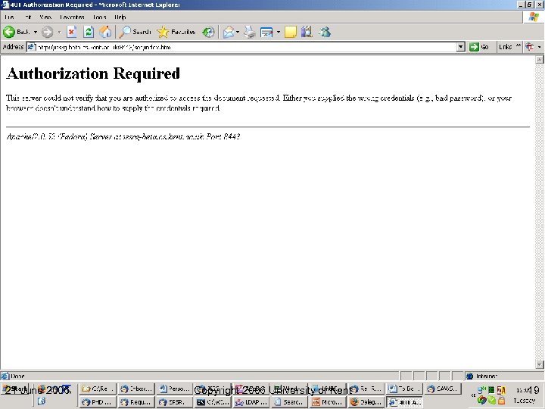Screen dimensions: 545x409
Task: Click the grey Forward arrow button
Action: click(47, 32)
